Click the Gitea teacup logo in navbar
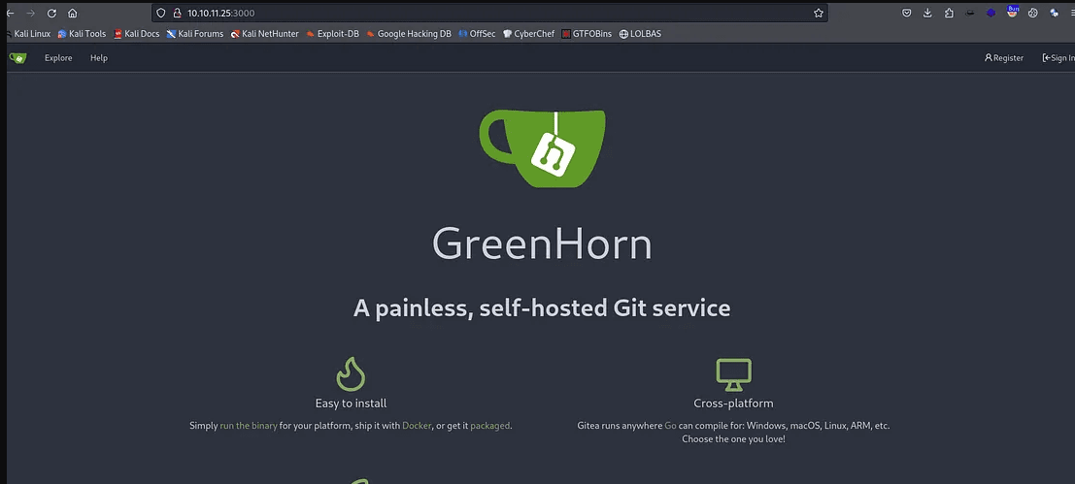Image resolution: width=1075 pixels, height=484 pixels. pyautogui.click(x=17, y=58)
